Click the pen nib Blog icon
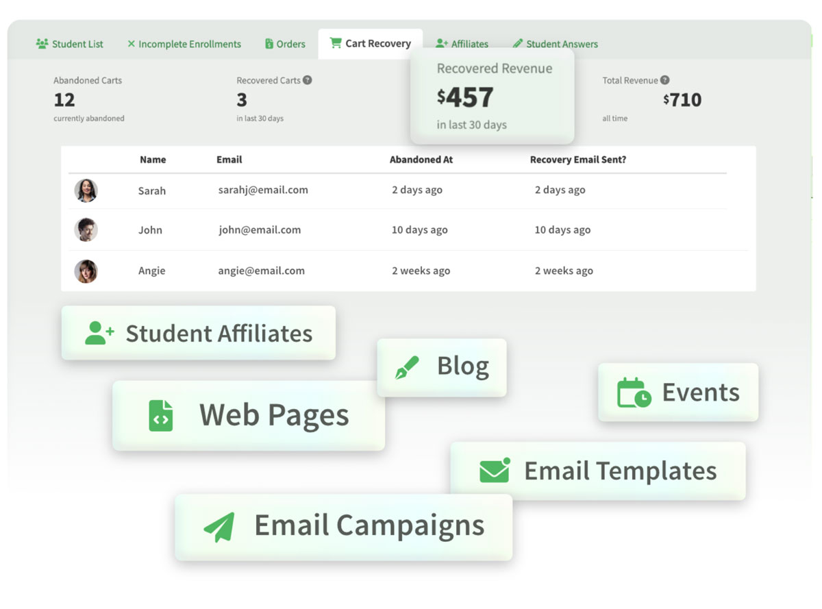Screen dimensions: 822x609 [x=407, y=368]
